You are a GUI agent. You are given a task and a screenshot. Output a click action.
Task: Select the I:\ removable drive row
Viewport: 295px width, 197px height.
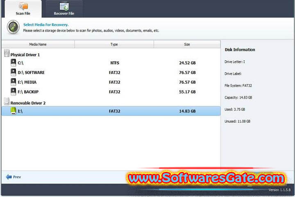coord(111,111)
